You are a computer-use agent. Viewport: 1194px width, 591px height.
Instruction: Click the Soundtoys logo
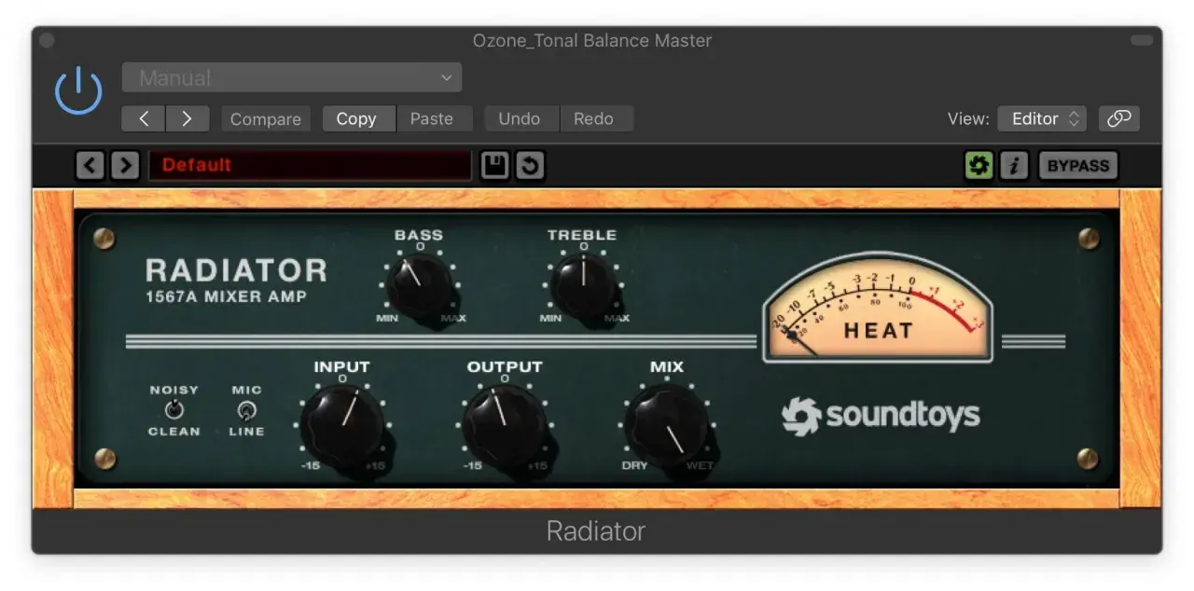tap(881, 416)
